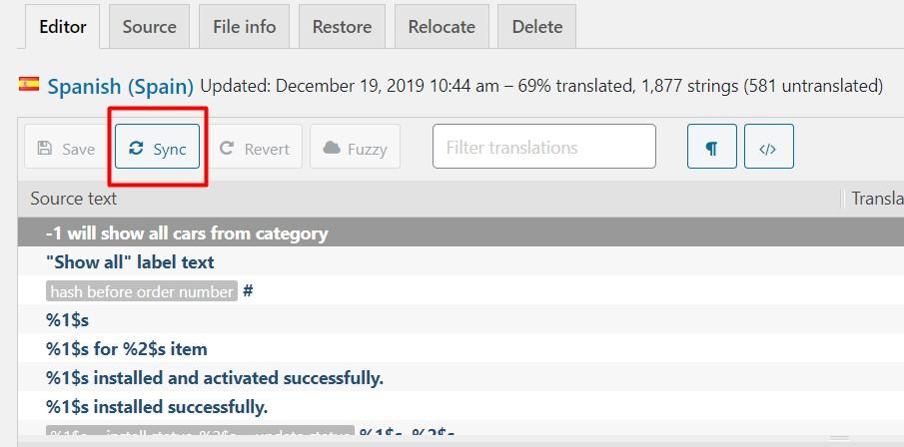Select the '-1 will show all cars from category' string

pyautogui.click(x=187, y=233)
